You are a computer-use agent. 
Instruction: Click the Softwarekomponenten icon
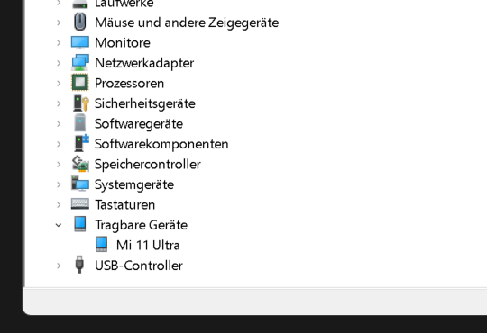[81, 143]
